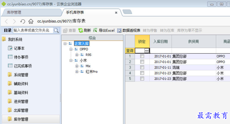Click the directory search input field
The height and width of the screenshot is (124, 230).
pyautogui.click(x=33, y=30)
